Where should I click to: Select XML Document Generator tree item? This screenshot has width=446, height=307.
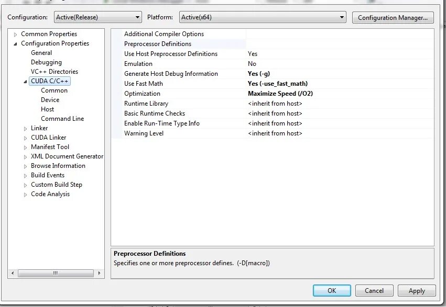(67, 156)
